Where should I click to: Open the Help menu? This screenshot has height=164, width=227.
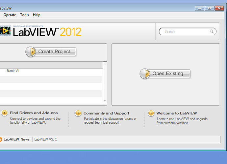(37, 15)
